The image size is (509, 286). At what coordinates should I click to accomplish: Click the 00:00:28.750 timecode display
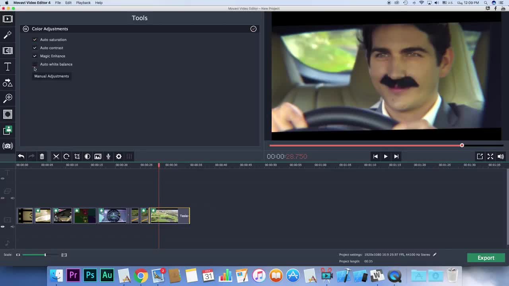[x=287, y=157]
